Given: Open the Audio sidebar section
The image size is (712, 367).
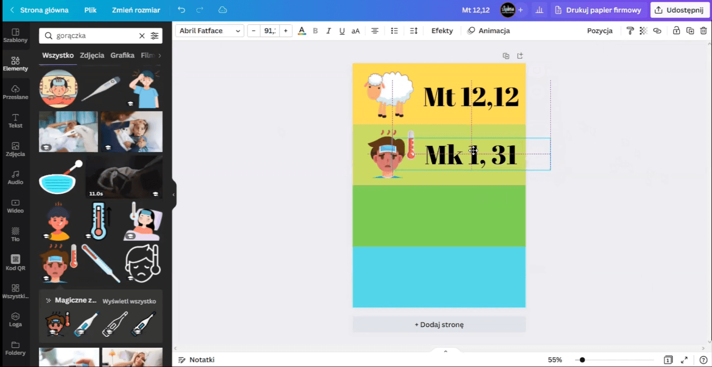Looking at the screenshot, I should (x=16, y=177).
